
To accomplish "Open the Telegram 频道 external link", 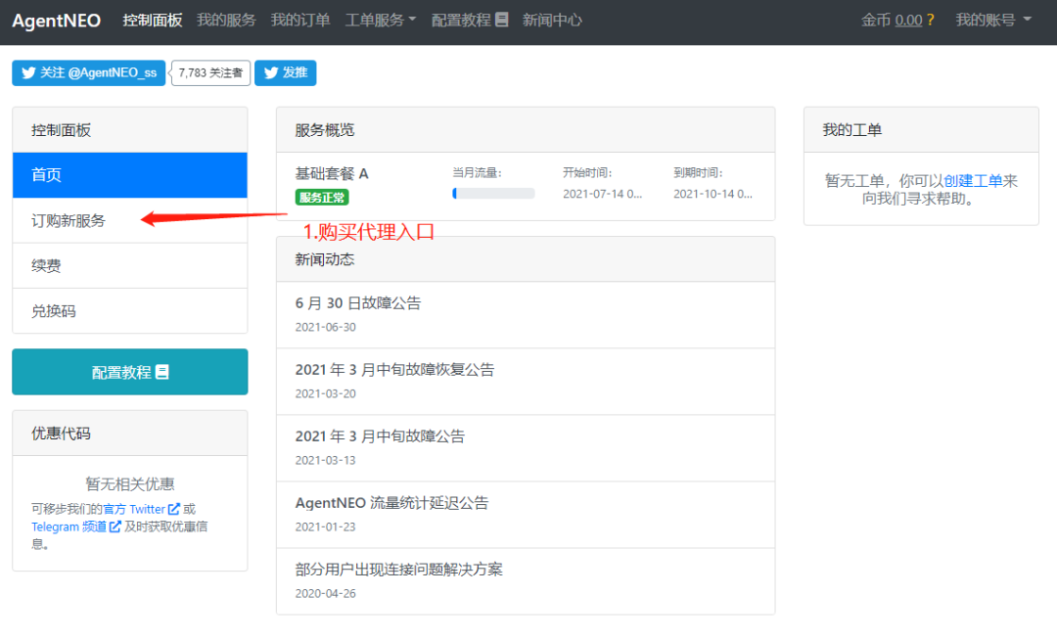I will (x=75, y=527).
